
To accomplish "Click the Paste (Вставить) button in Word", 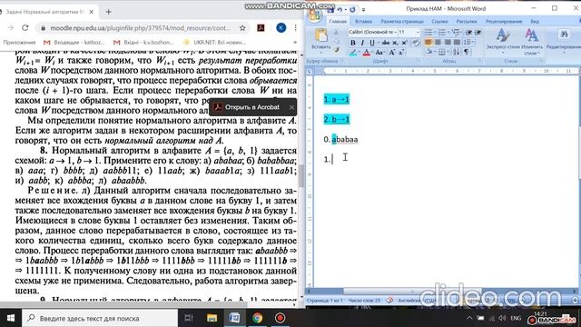I will (x=320, y=40).
